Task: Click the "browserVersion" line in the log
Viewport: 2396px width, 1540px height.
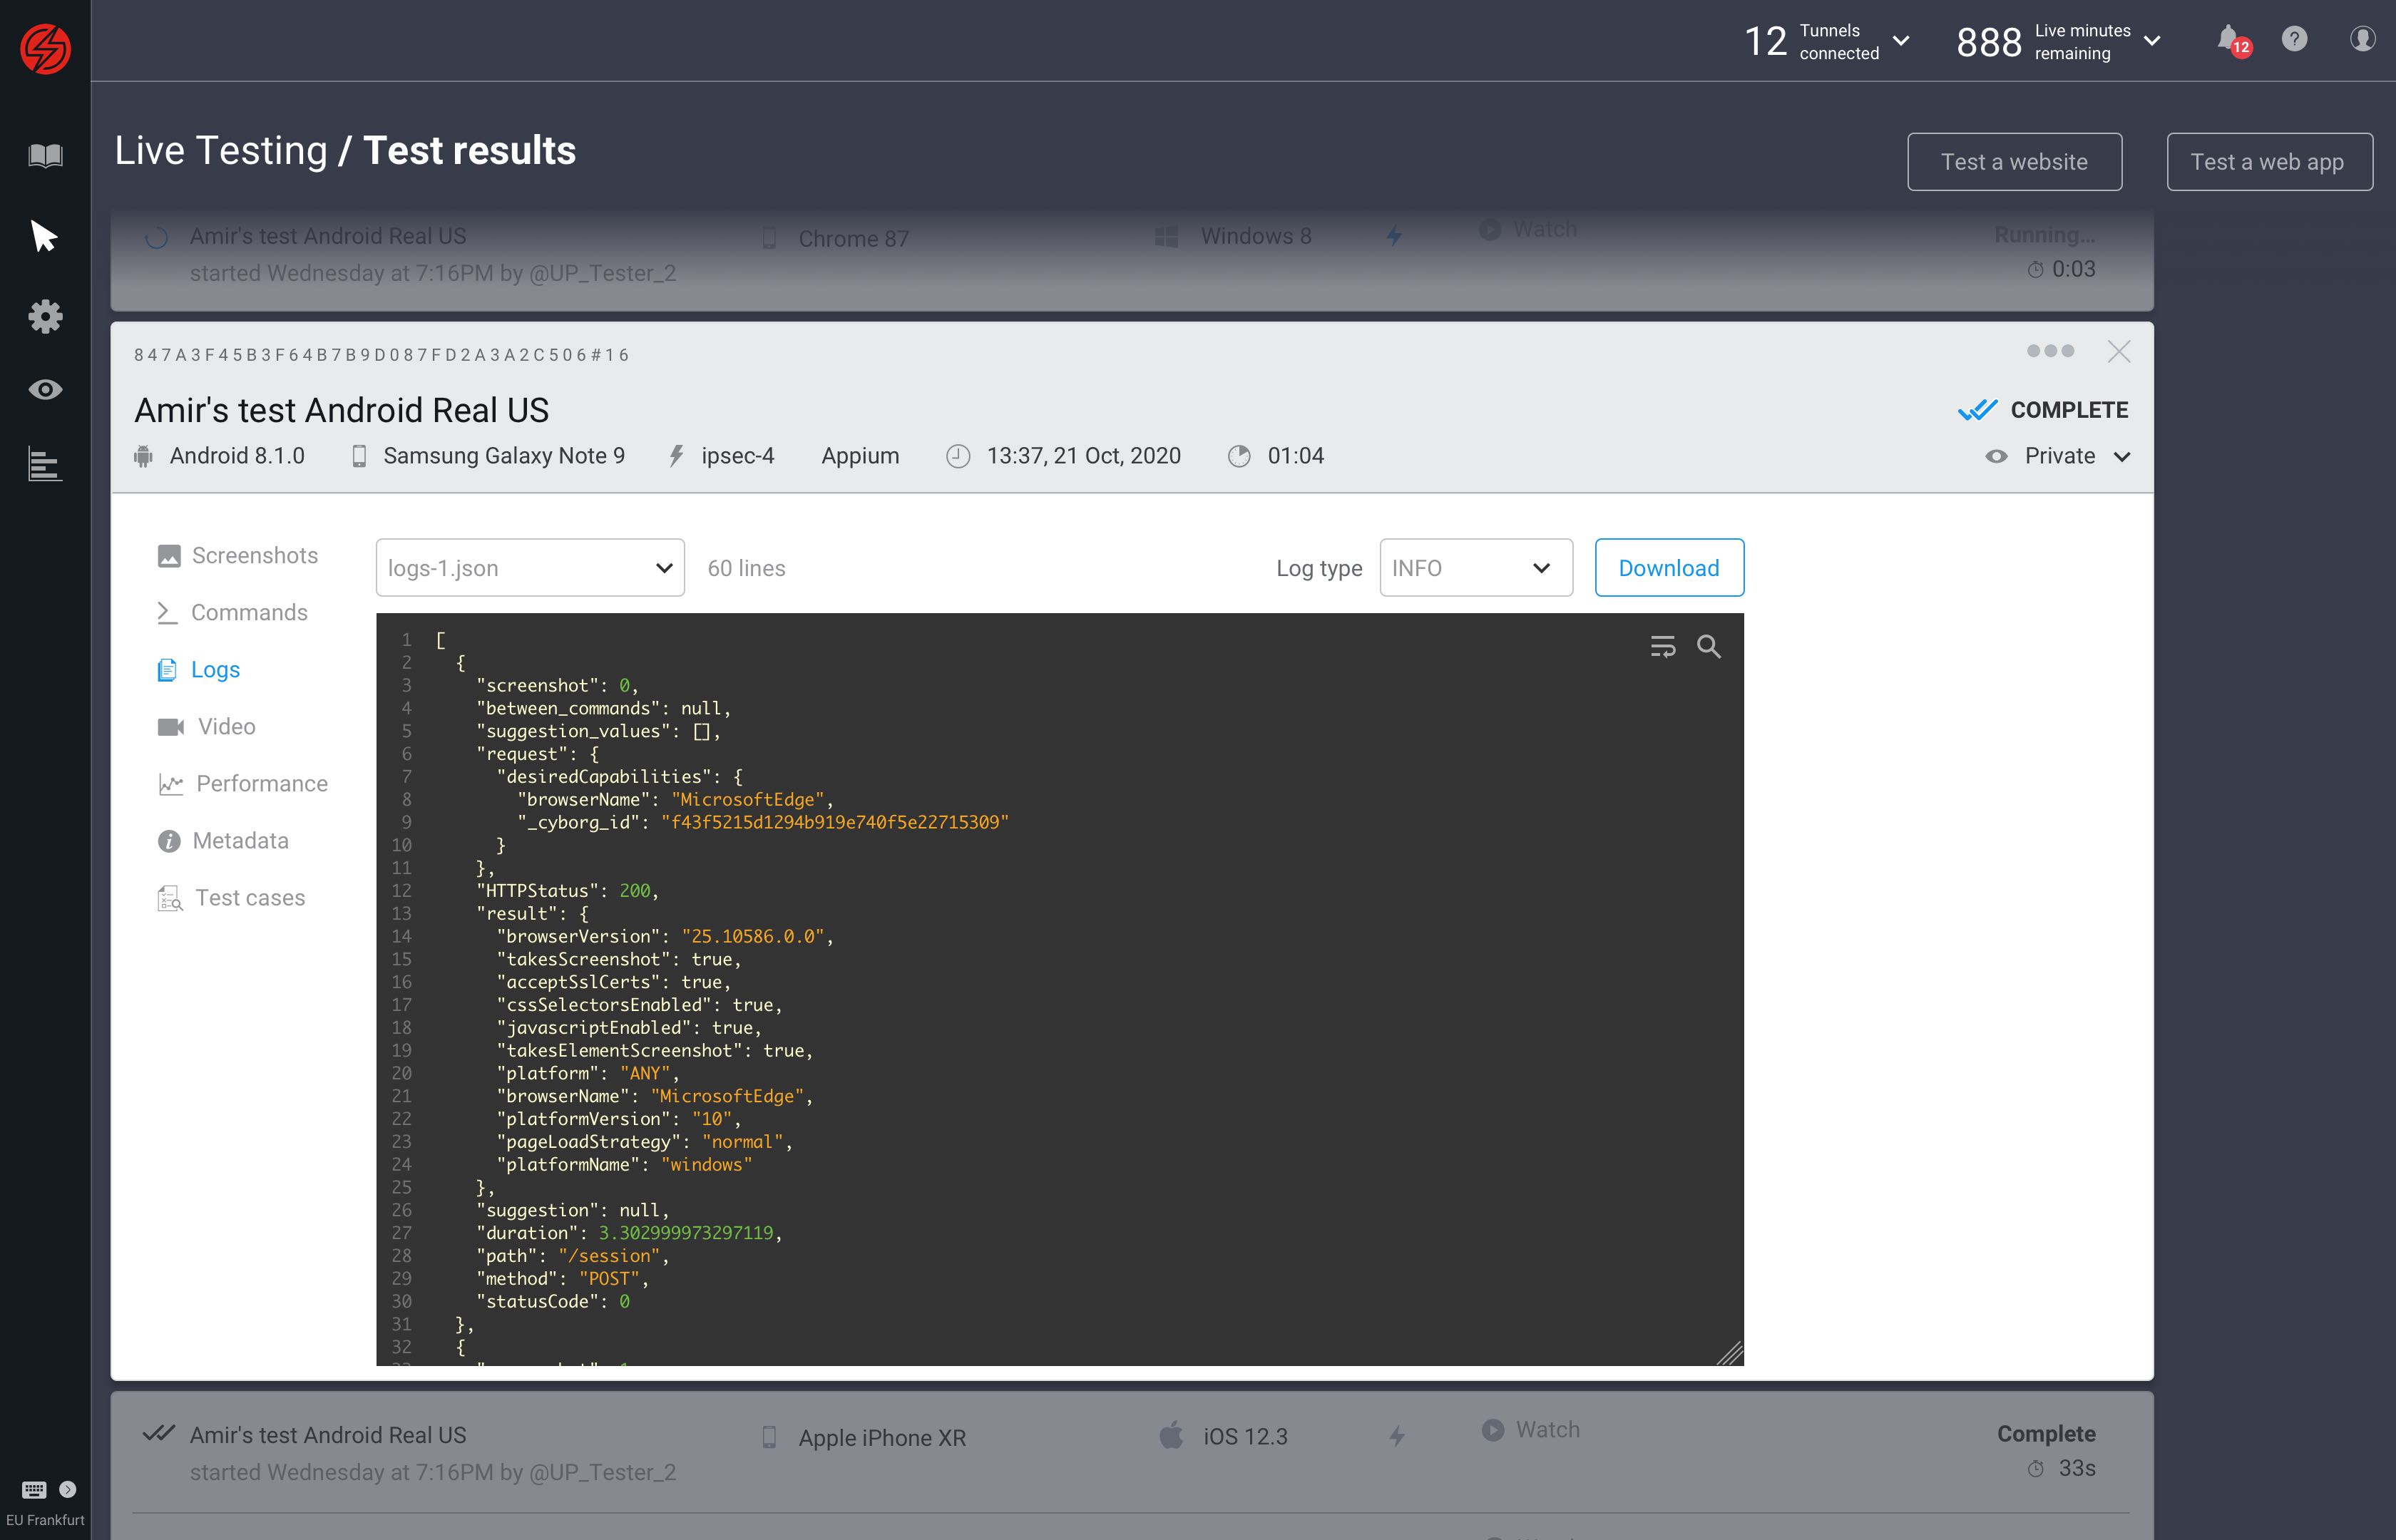Action: coord(664,936)
